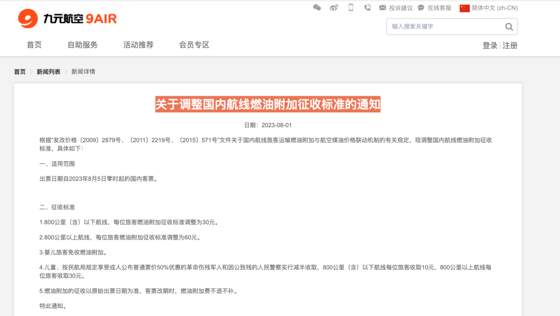Click the WeChat icon in the top bar
560x316 pixels.
pos(316,8)
